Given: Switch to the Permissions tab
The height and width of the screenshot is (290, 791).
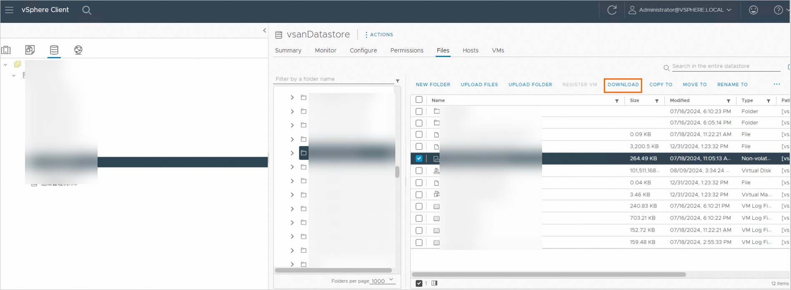Looking at the screenshot, I should click(x=407, y=50).
